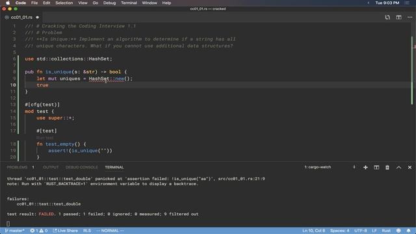This screenshot has height=234, width=416.
Task: Open editor More Actions ellipsis
Action: coord(410,18)
